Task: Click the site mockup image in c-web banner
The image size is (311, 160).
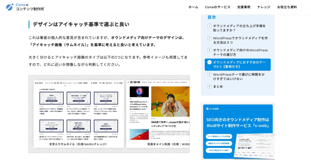Action: pyautogui.click(x=254, y=146)
